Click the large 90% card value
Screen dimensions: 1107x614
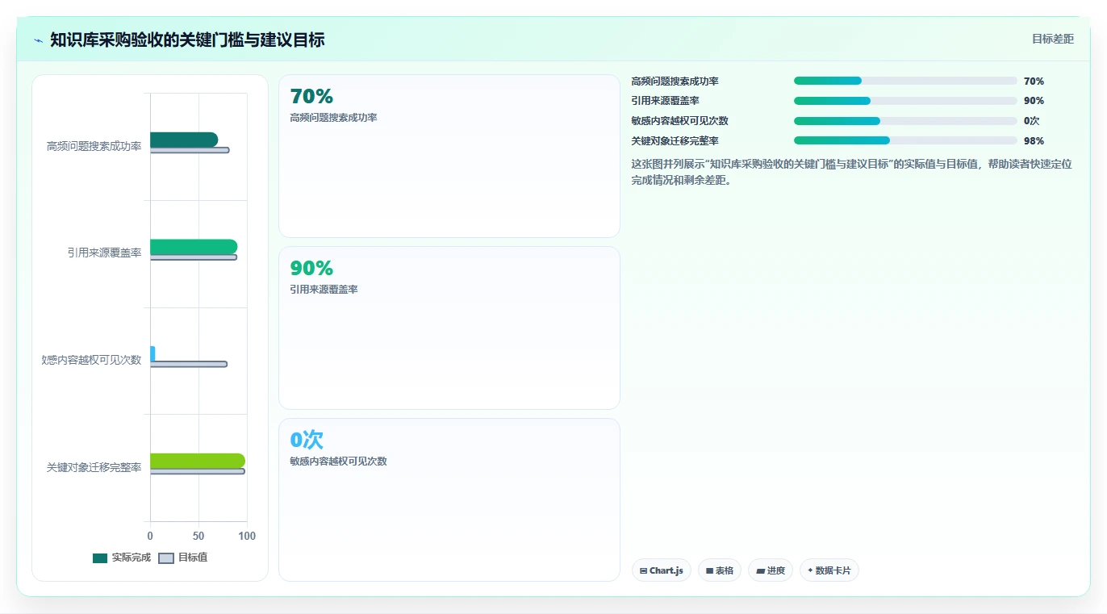tap(311, 268)
